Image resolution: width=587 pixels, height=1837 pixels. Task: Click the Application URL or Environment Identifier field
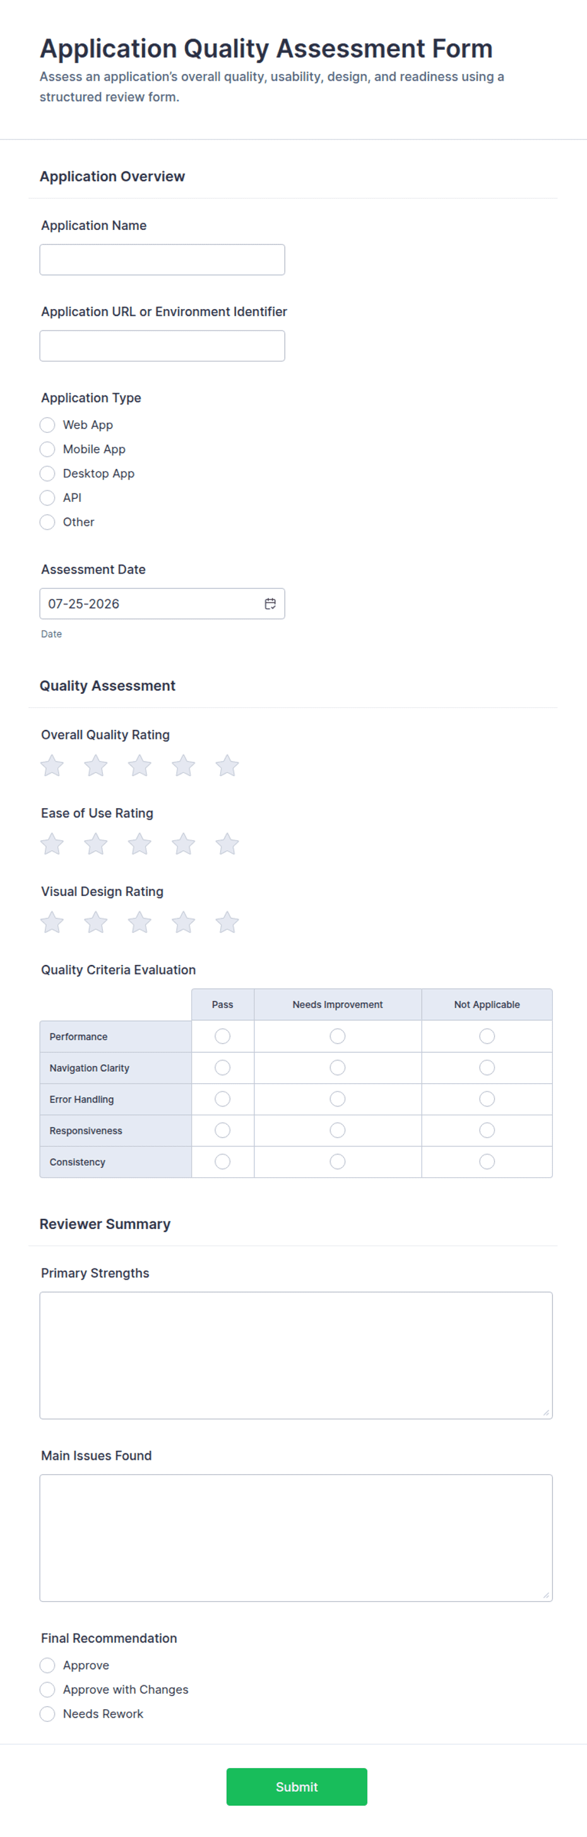pos(162,346)
